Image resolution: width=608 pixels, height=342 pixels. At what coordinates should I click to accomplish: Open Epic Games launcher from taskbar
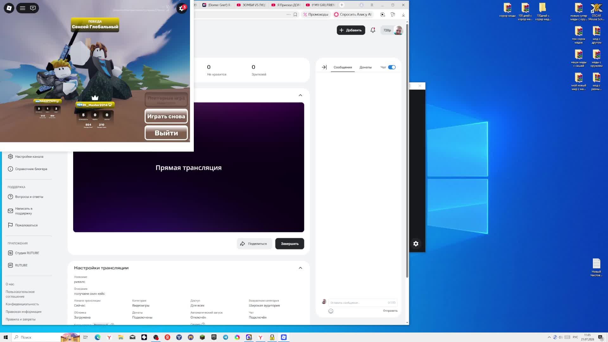[x=214, y=337]
